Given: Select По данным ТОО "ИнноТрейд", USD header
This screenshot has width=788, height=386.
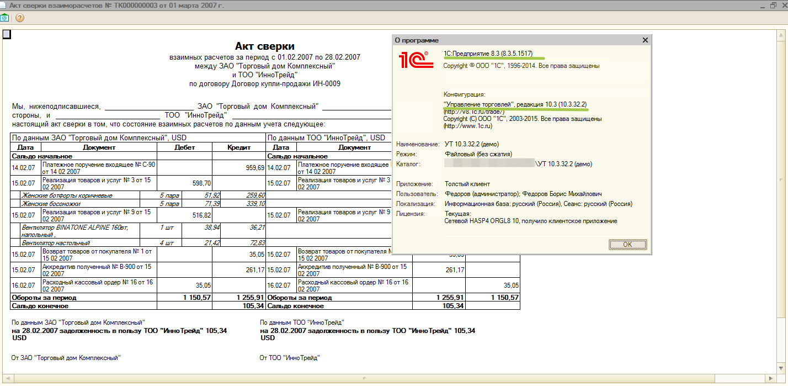Looking at the screenshot, I should 327,138.
